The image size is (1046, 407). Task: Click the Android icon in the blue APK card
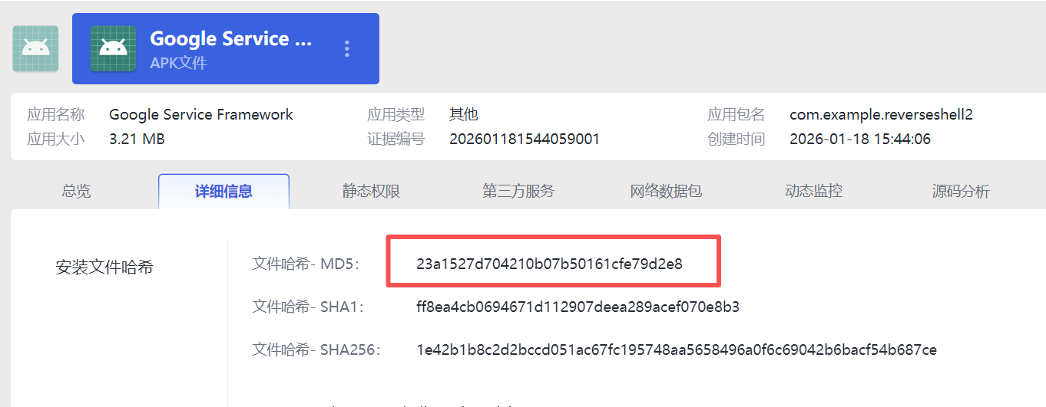(x=113, y=49)
